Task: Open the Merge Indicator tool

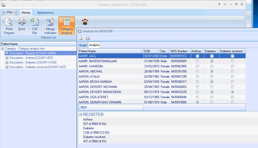Action: 50,26
